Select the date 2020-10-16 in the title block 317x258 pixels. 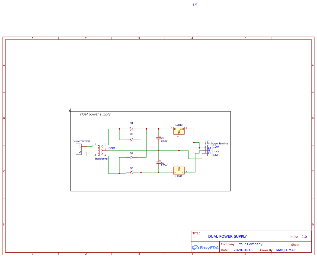click(x=243, y=250)
